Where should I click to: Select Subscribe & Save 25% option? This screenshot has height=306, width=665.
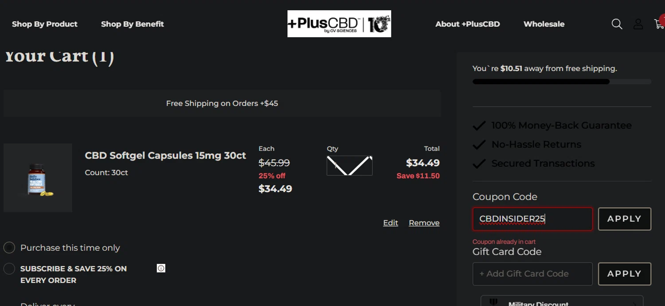coord(9,269)
